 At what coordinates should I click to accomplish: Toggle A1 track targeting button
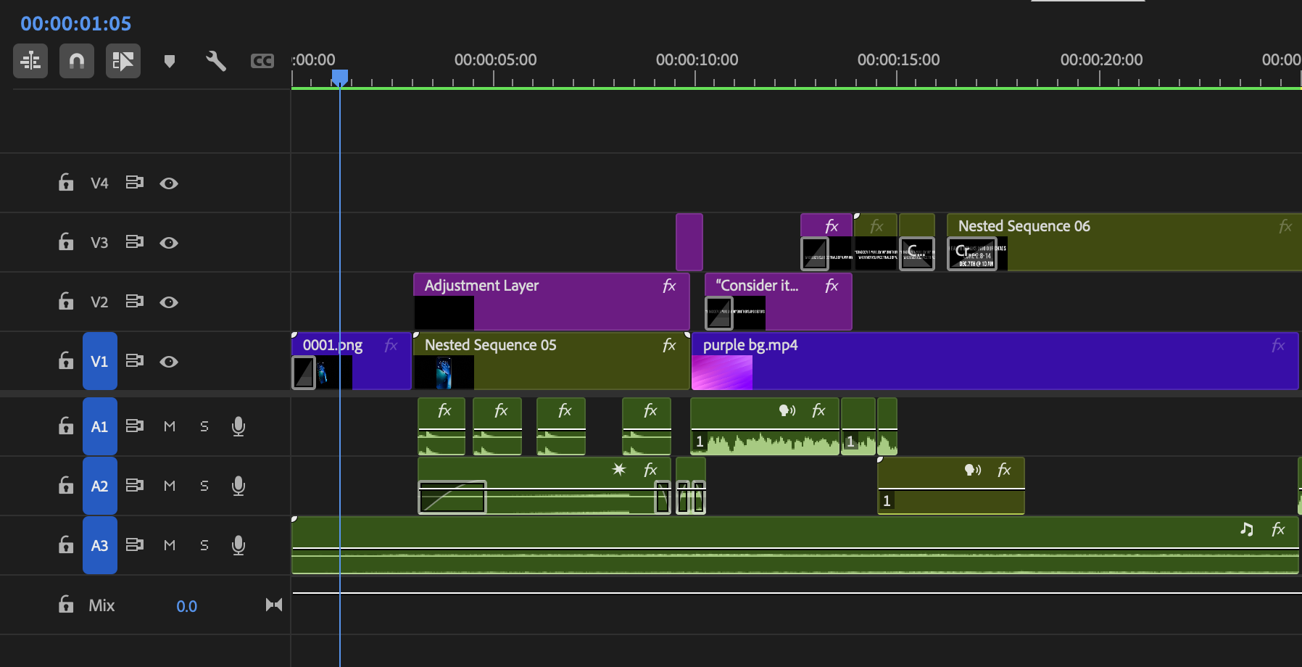pyautogui.click(x=99, y=426)
